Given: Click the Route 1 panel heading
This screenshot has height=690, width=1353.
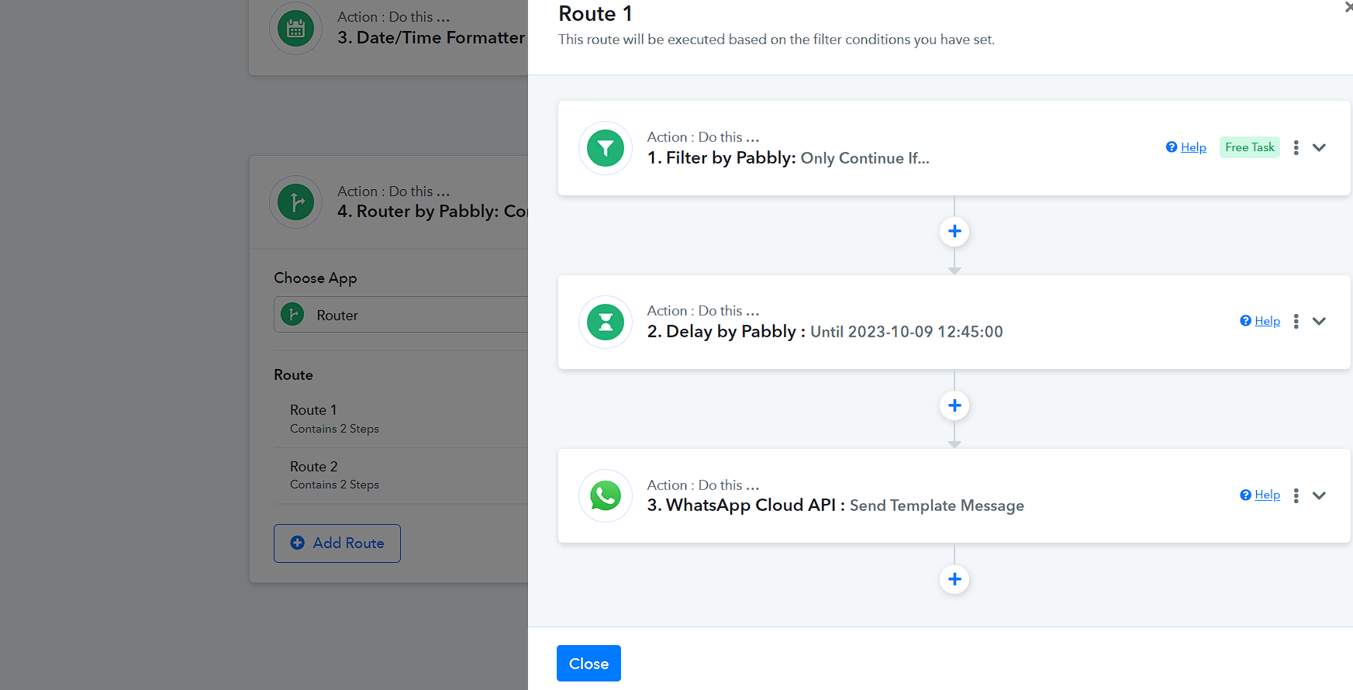Looking at the screenshot, I should (595, 14).
